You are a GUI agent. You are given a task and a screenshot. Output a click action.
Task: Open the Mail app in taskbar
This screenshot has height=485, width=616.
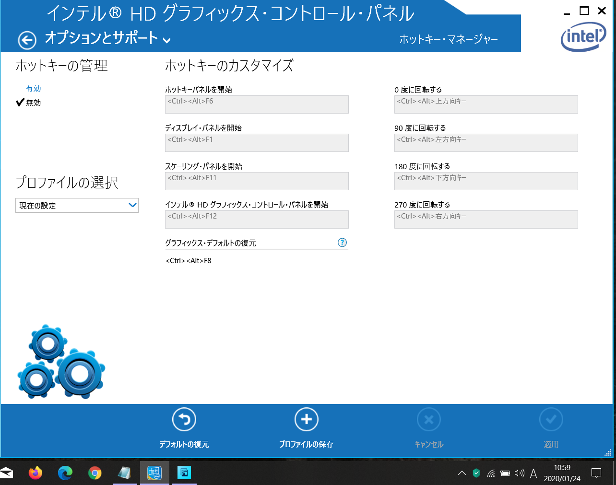pos(6,473)
